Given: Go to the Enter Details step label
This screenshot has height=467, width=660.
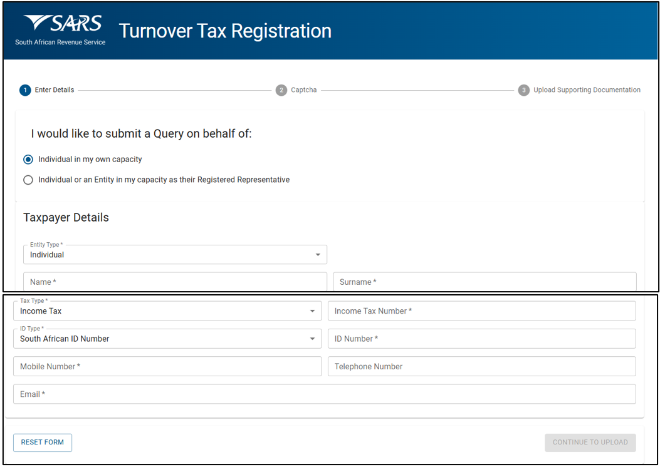Looking at the screenshot, I should coord(55,90).
